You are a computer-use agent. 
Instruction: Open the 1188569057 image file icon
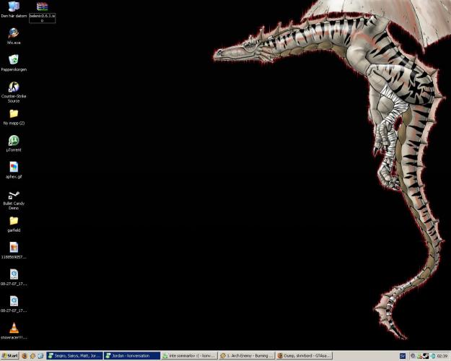pos(14,248)
